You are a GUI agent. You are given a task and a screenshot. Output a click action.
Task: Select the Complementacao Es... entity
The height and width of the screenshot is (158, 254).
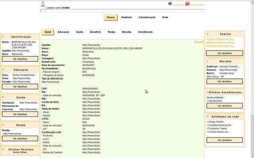pyautogui.click(x=220, y=125)
